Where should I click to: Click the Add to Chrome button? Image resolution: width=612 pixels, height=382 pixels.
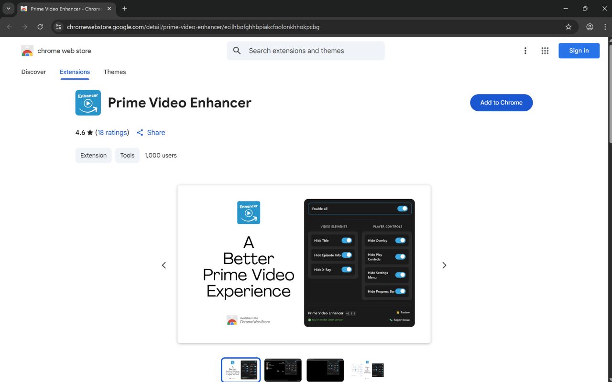[501, 103]
